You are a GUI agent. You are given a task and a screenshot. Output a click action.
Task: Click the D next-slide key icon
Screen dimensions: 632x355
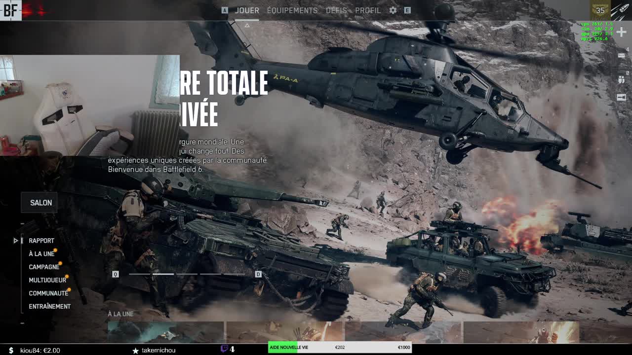(x=258, y=274)
